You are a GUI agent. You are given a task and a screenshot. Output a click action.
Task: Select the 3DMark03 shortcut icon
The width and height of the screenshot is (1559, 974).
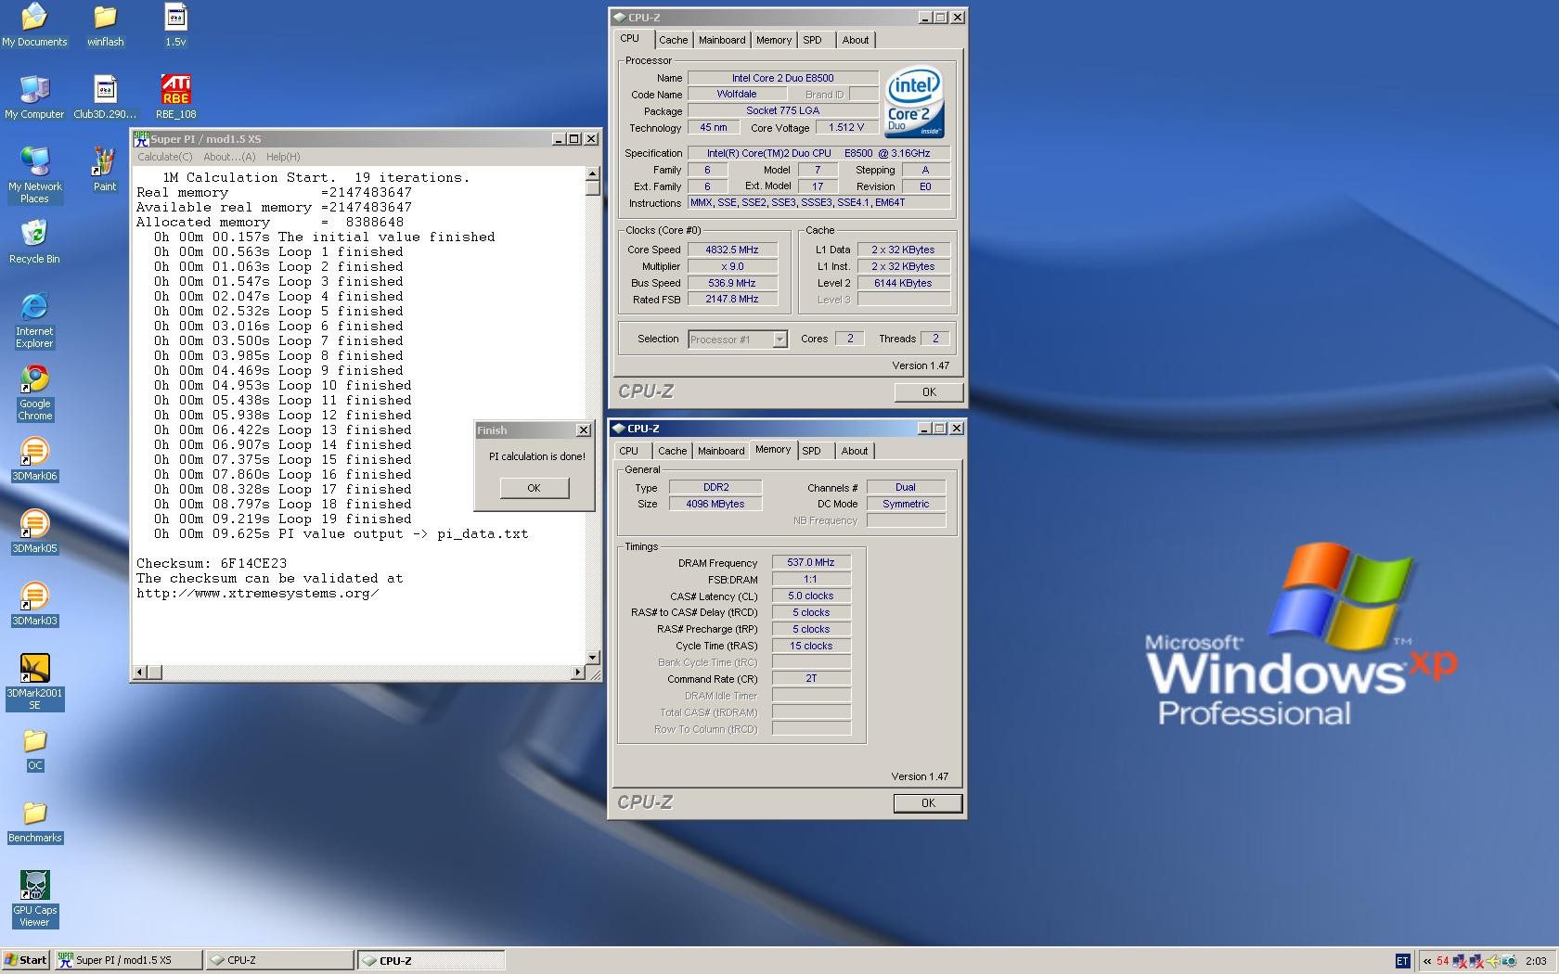[34, 604]
